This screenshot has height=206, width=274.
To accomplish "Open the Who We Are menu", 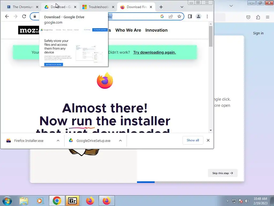I will point(128,30).
